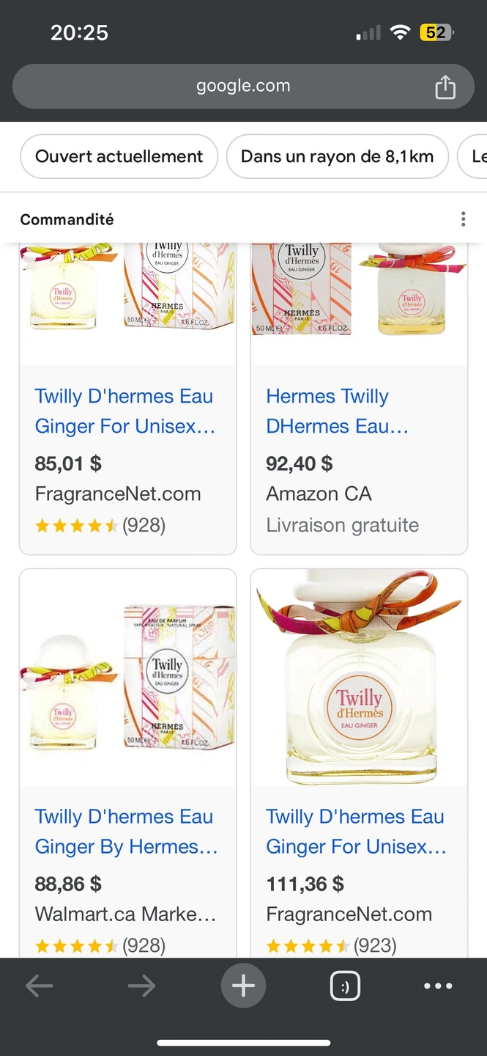Select the partially visible filter chip at right
Screen dimensions: 487x1056
472,156
